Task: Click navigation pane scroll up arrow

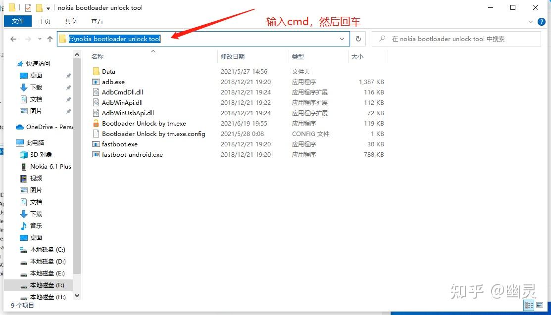Action: 77,54
